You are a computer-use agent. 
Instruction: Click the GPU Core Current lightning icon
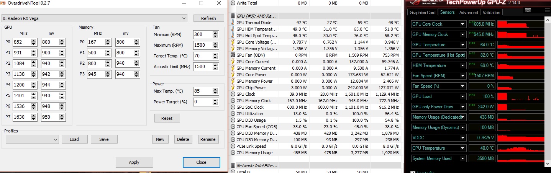[233, 62]
